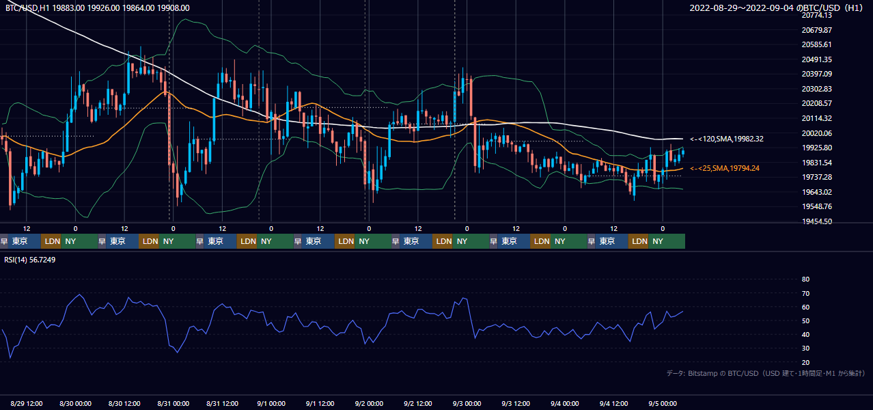Click the 9/2 00:00 date label
This screenshot has height=410, width=873.
pos(369,404)
